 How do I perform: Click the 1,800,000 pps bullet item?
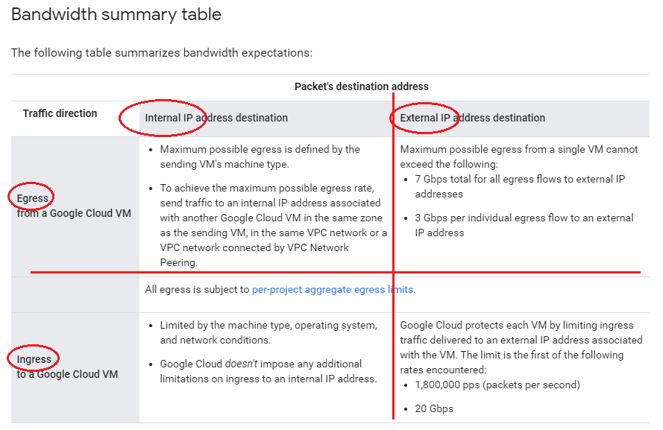(x=497, y=385)
